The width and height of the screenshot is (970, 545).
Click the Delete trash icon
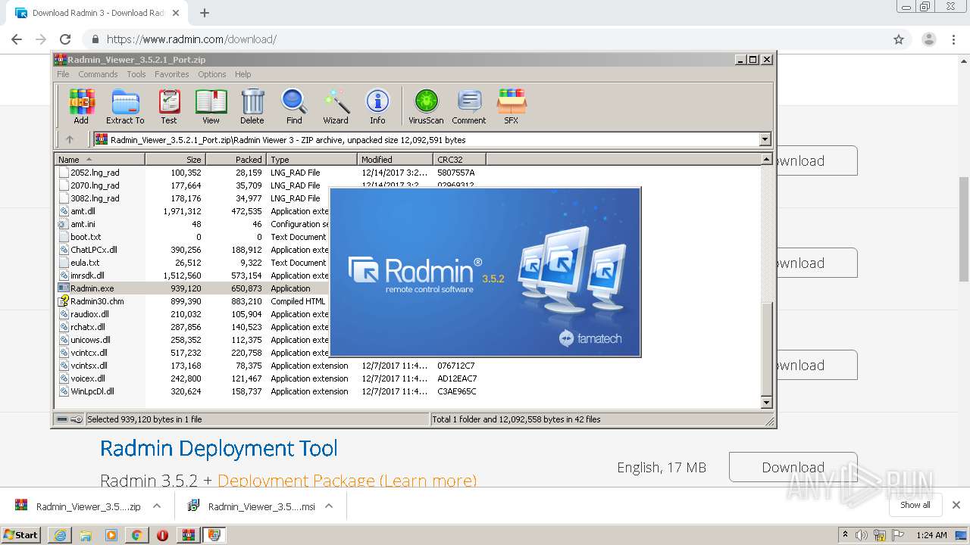coord(252,107)
